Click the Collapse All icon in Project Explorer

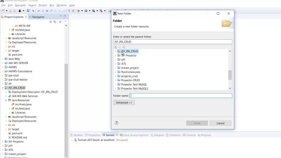50,22
